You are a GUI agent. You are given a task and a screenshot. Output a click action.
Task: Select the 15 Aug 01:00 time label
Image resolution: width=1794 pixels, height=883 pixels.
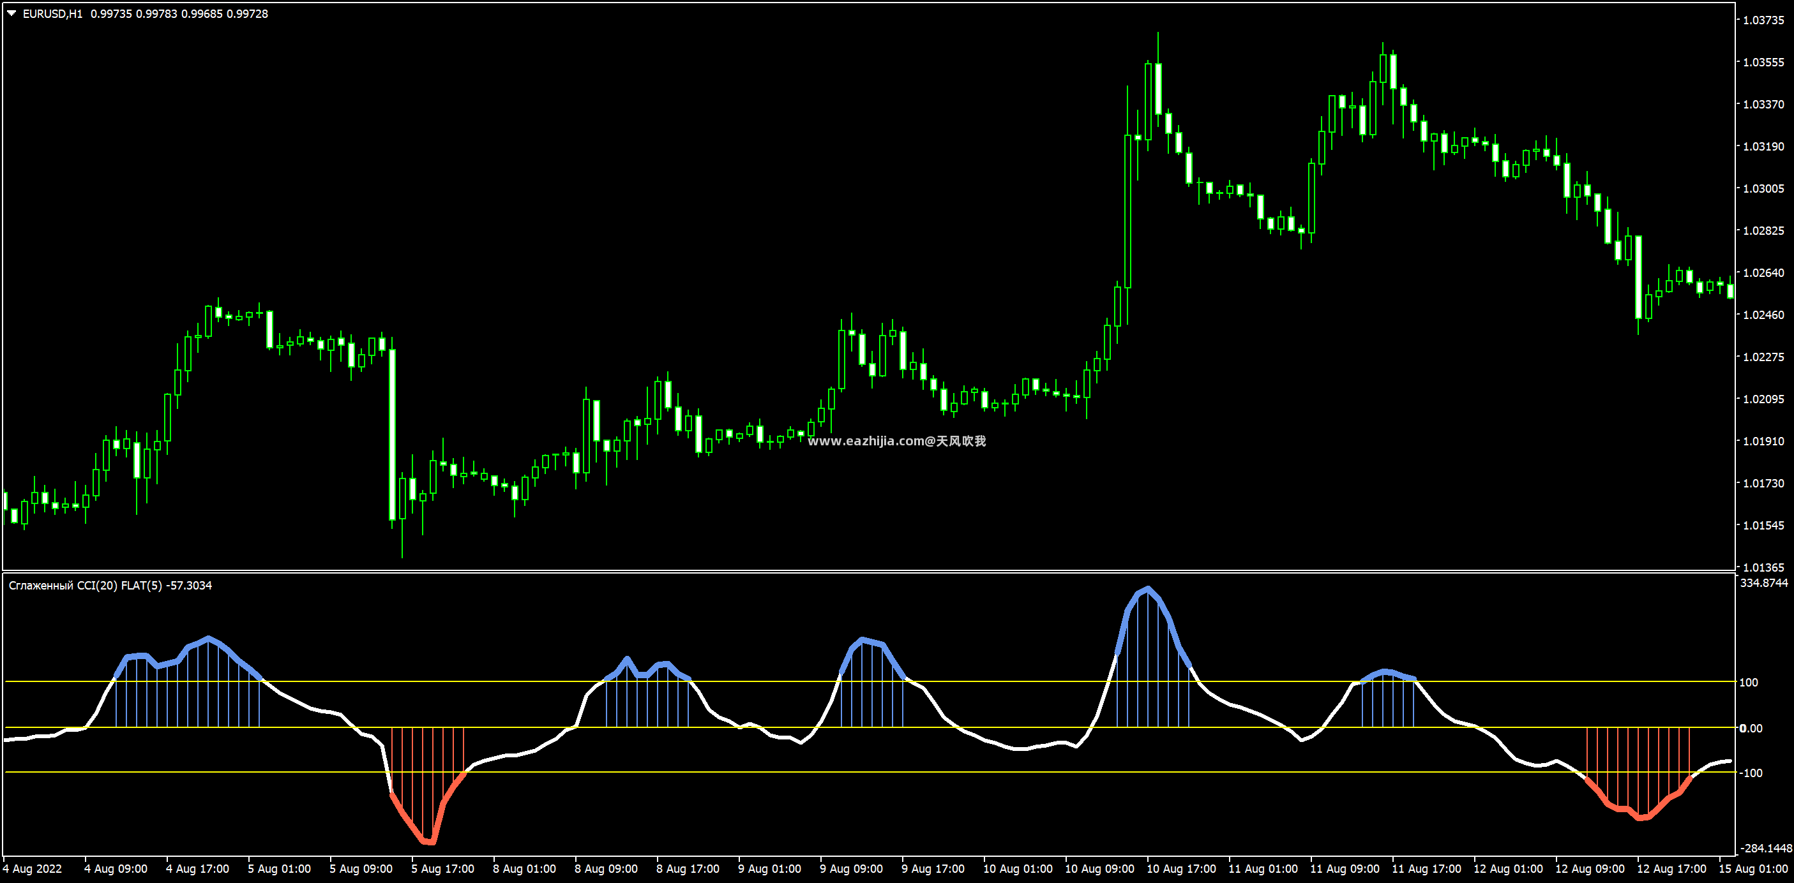point(1754,868)
